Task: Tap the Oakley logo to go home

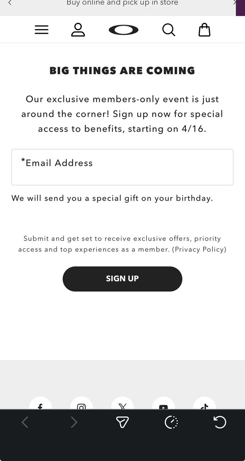Action: (x=123, y=30)
